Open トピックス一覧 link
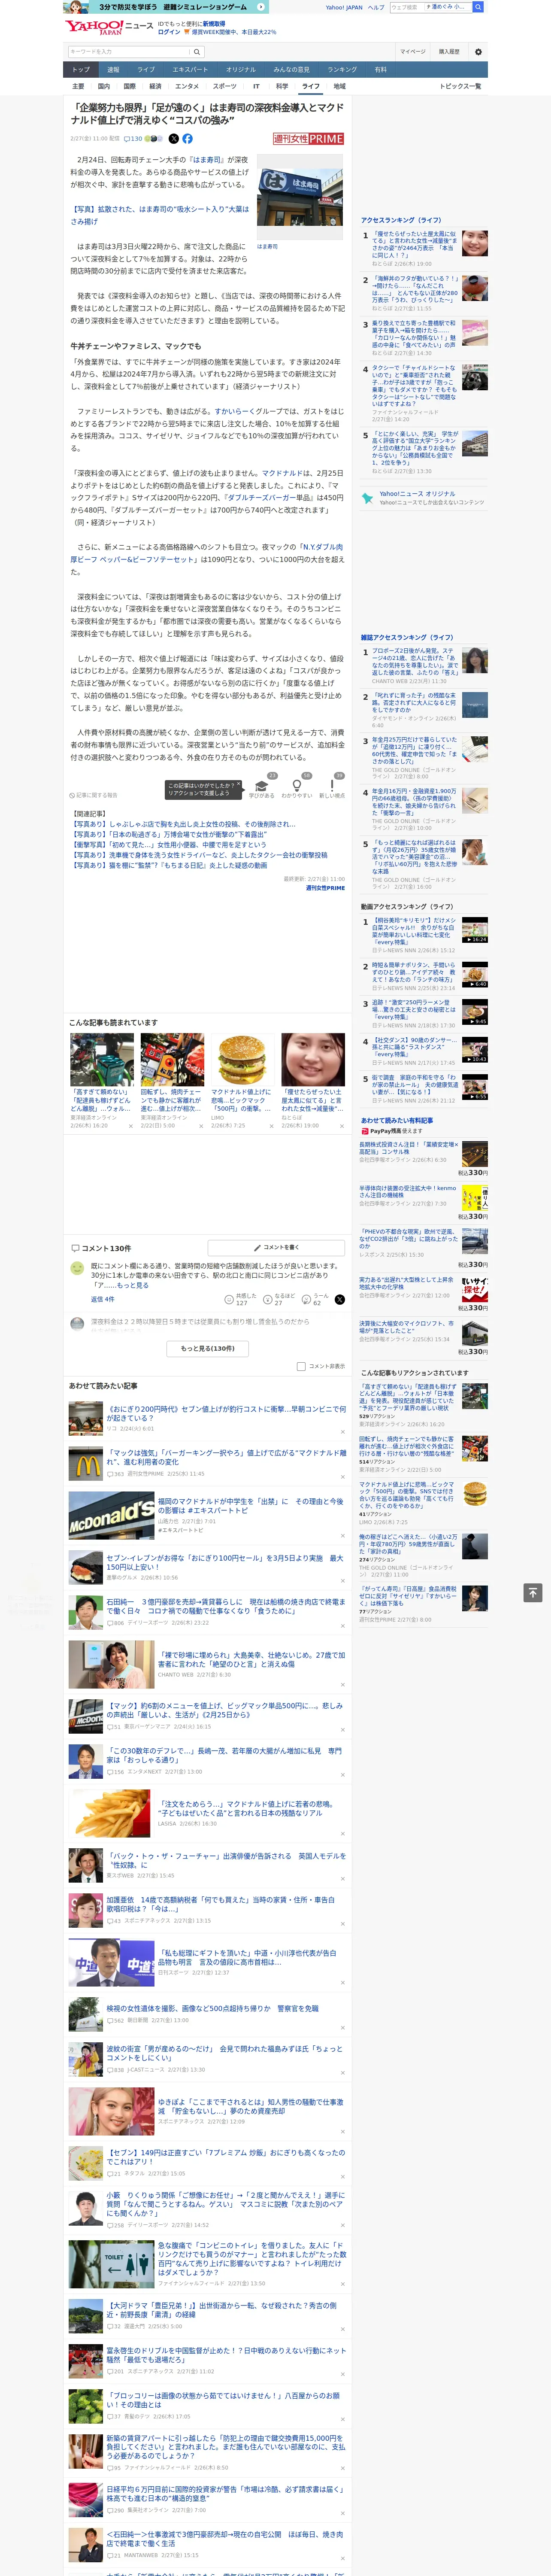This screenshot has height=2576, width=551. click(460, 86)
